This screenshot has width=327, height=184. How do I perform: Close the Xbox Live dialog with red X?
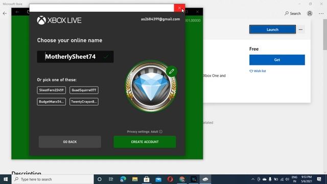pos(179,8)
